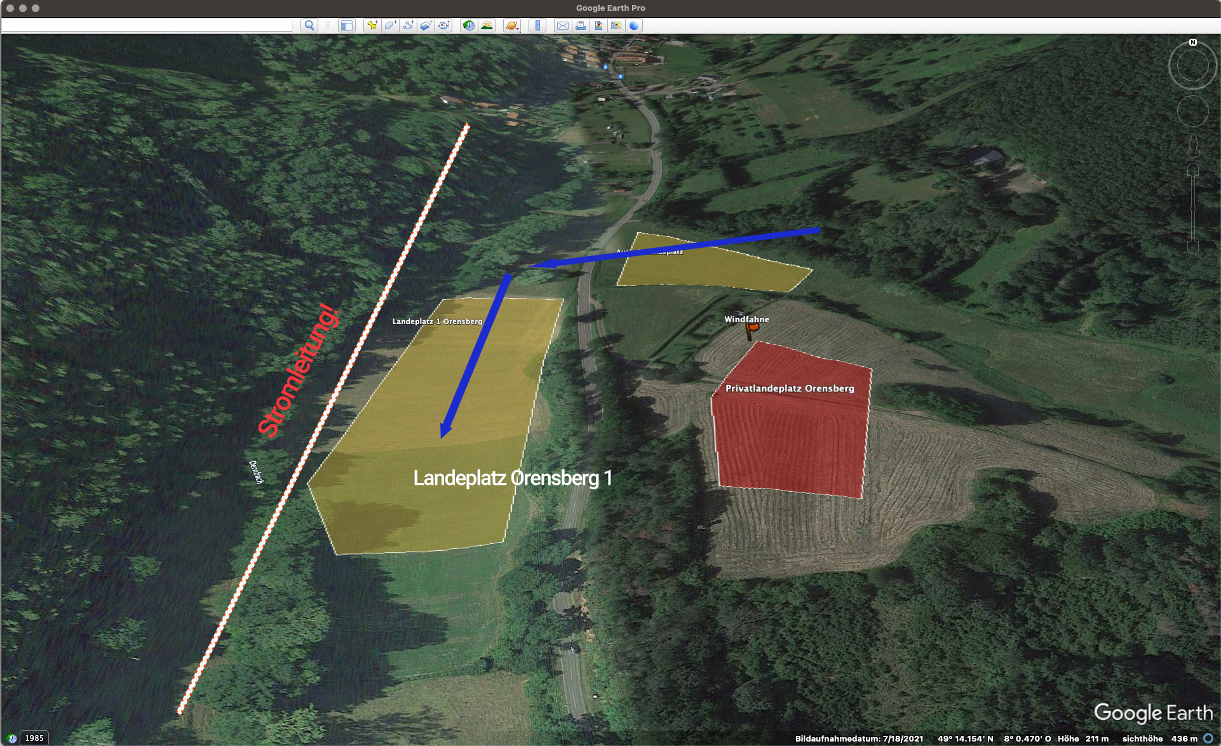Click the search magnifier button
Screen dimensions: 1221x746
tap(309, 25)
